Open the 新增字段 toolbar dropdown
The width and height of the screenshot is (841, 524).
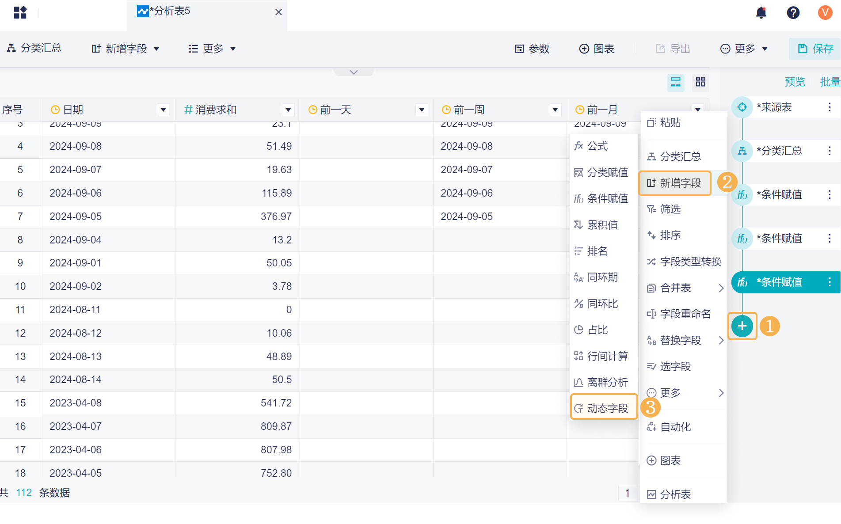125,49
